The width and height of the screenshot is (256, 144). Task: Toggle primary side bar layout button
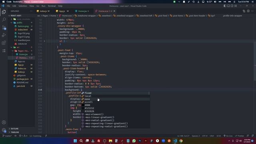pyautogui.click(x=225, y=6)
